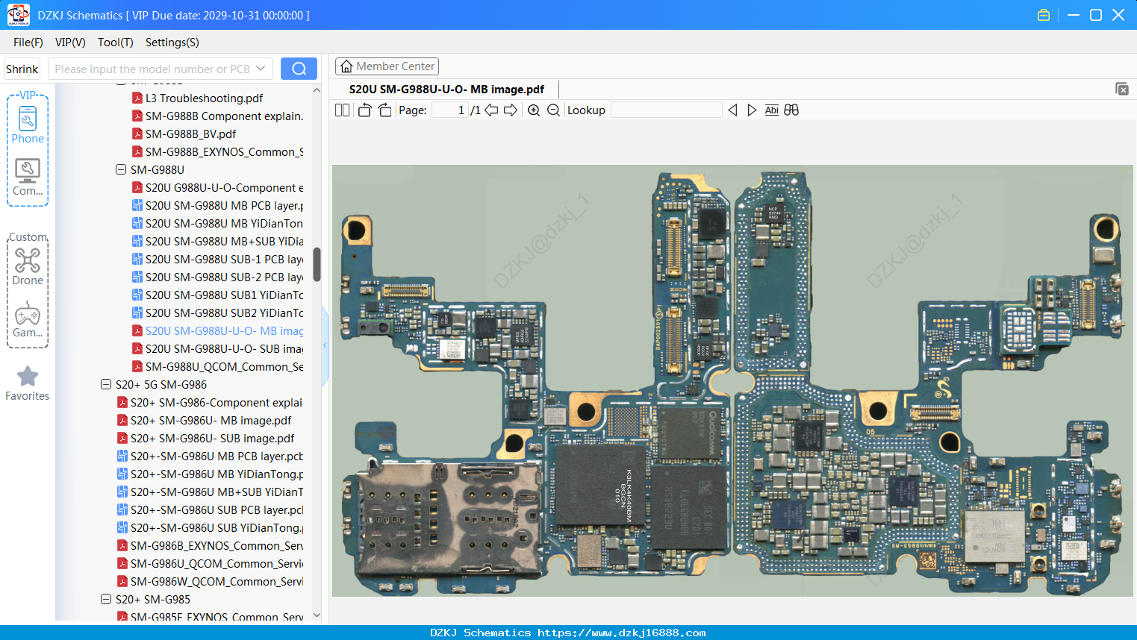Click the blue search button

[x=299, y=69]
